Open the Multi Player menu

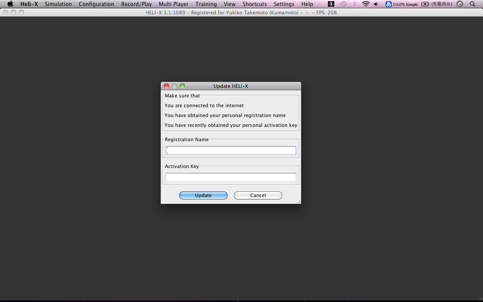(x=174, y=4)
